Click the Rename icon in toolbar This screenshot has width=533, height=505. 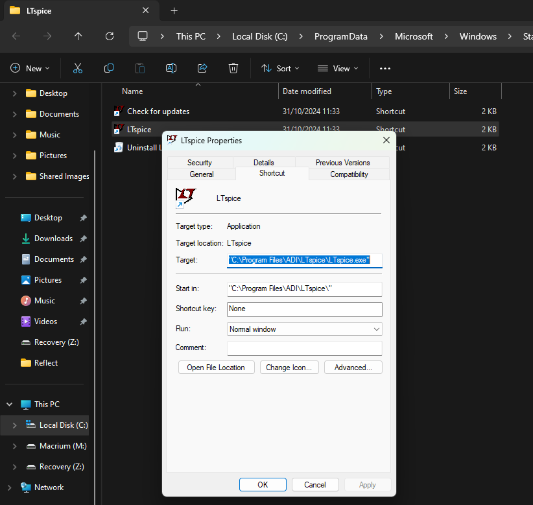click(x=171, y=68)
